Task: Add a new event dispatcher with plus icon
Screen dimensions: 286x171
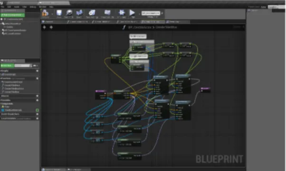Action: point(37,114)
